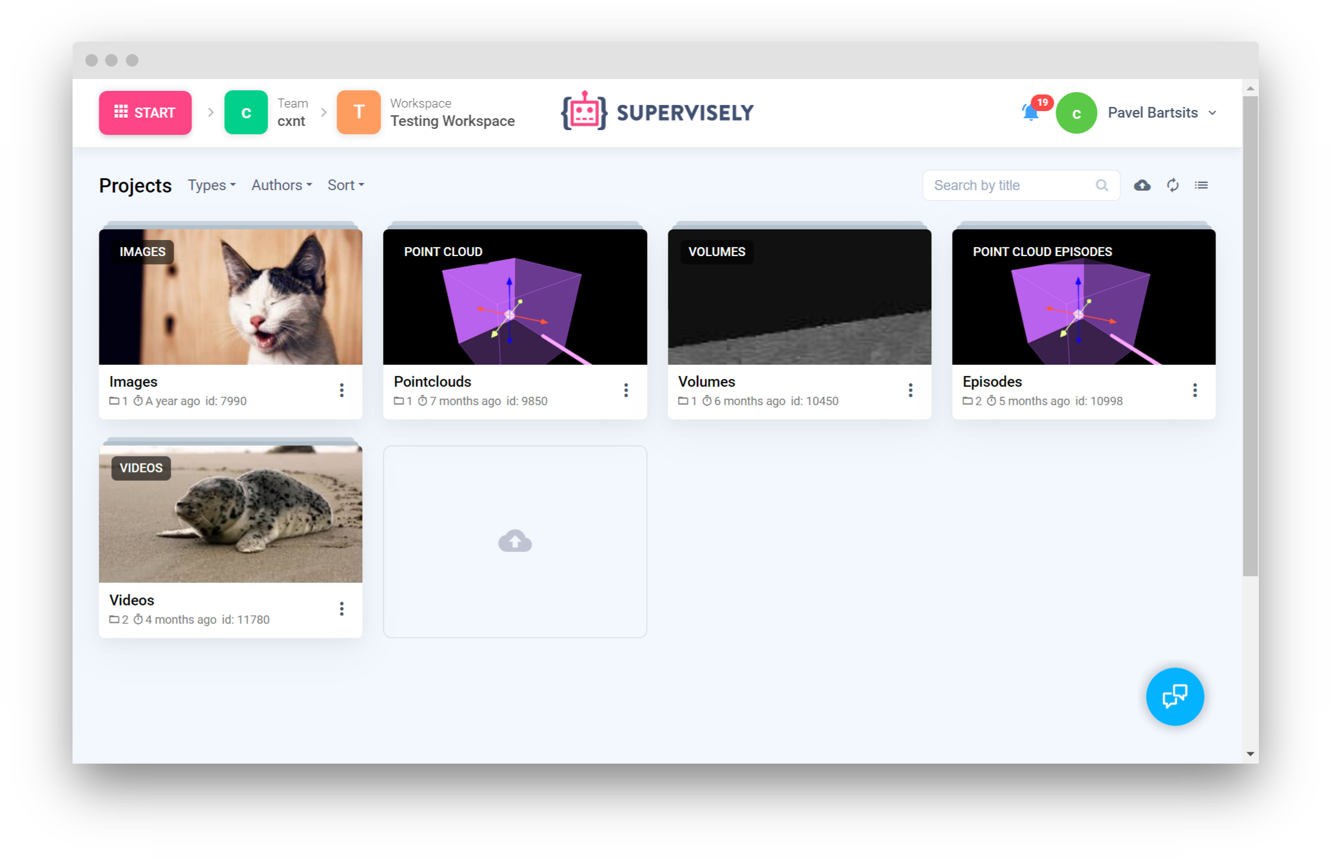Open the Pointclouds project thumbnail
This screenshot has width=1332, height=867.
(515, 297)
